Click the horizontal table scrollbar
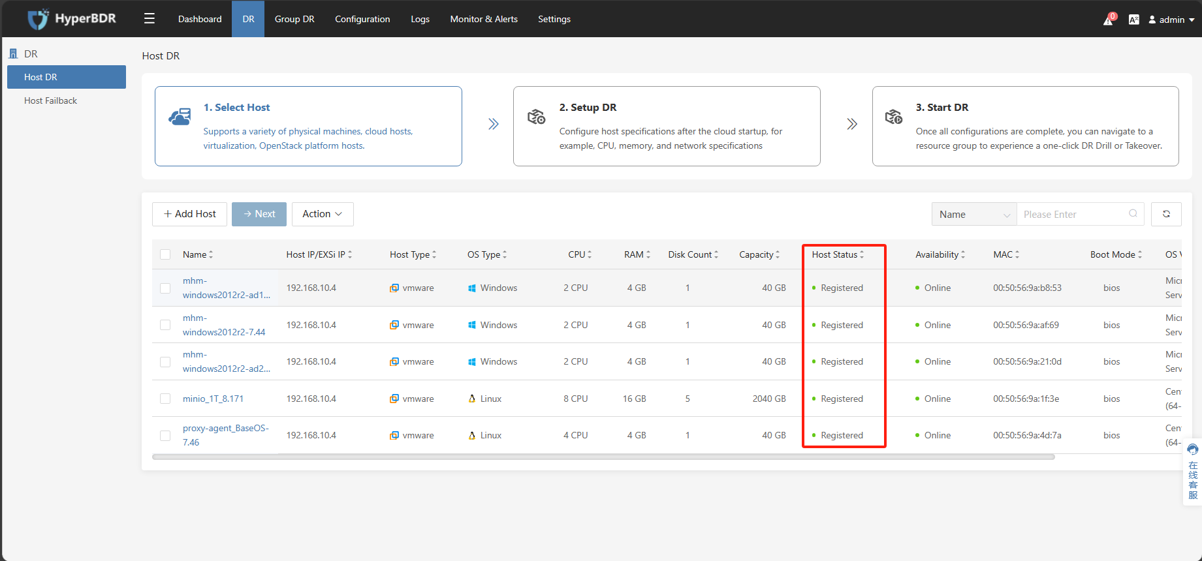 pos(603,457)
